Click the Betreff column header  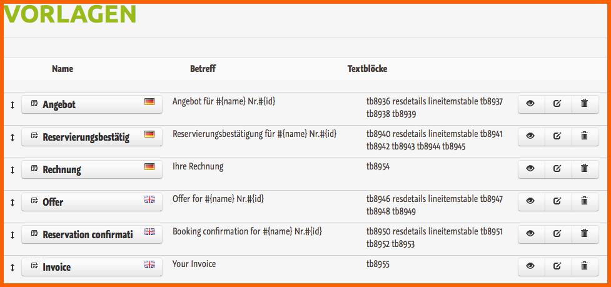[203, 69]
